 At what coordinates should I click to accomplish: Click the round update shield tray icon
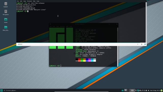tap(140, 90)
